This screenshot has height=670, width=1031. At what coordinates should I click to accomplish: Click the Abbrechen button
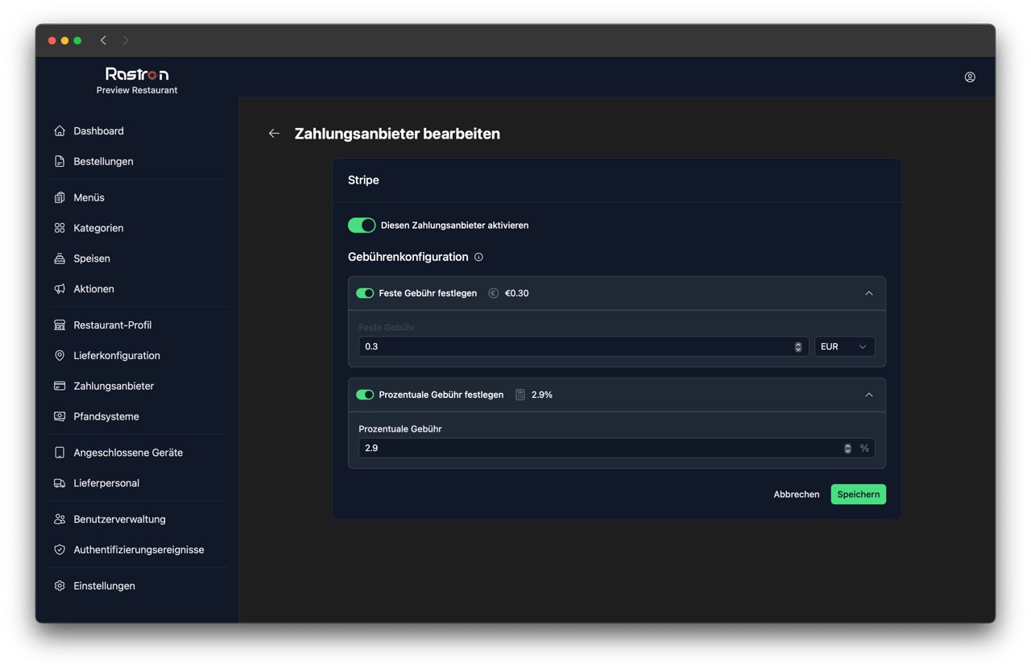(796, 494)
